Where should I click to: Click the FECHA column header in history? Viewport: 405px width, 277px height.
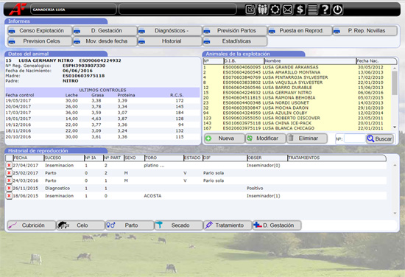pyautogui.click(x=29, y=158)
